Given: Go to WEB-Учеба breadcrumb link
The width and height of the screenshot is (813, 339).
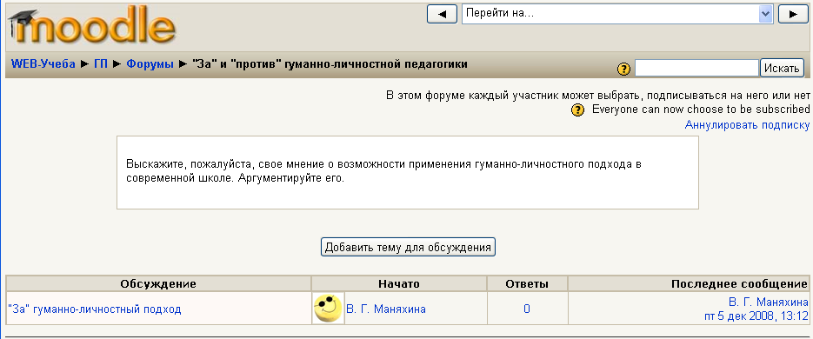Looking at the screenshot, I should tap(43, 64).
